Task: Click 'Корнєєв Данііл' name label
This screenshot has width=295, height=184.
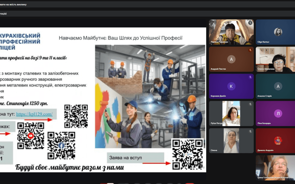Action: click(x=218, y=96)
